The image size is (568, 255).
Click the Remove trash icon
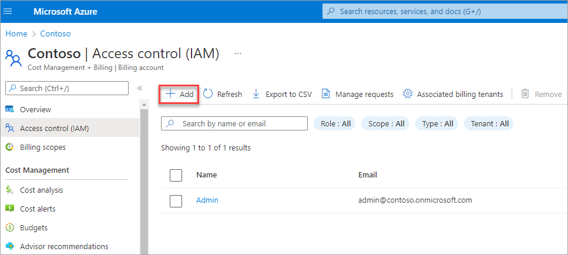(525, 94)
